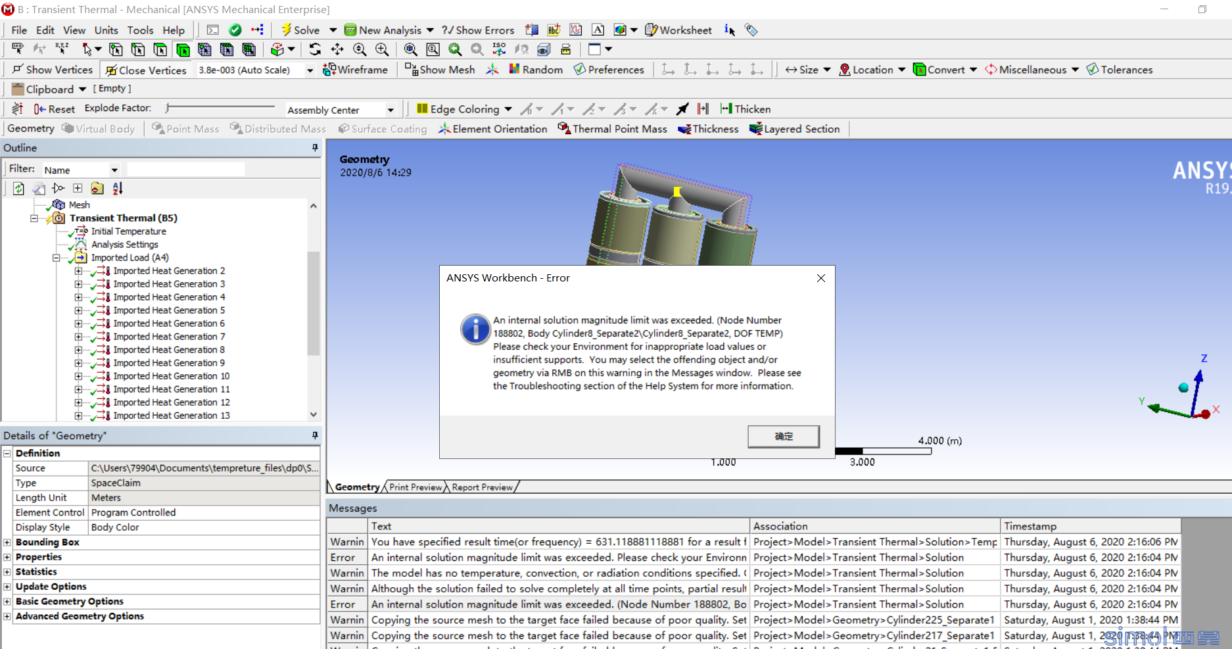The height and width of the screenshot is (649, 1232).
Task: Collapse Imported Load (A4) node
Action: [56, 258]
